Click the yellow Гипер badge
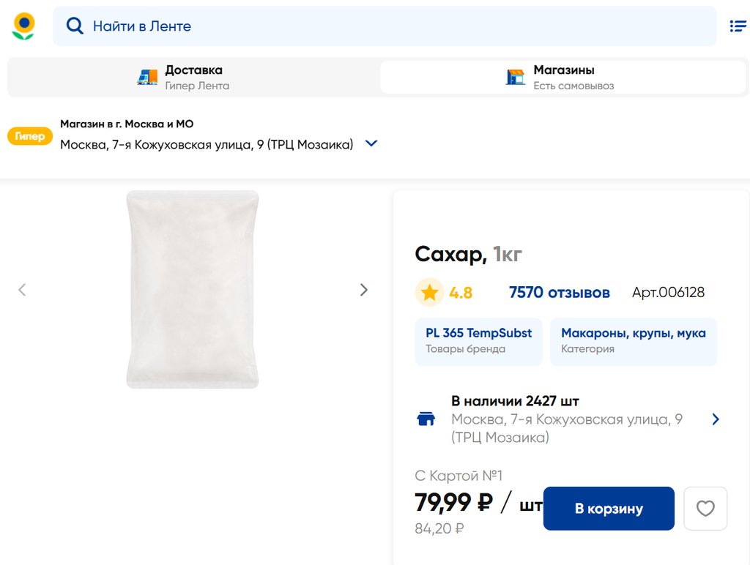750x565 pixels. (x=30, y=136)
